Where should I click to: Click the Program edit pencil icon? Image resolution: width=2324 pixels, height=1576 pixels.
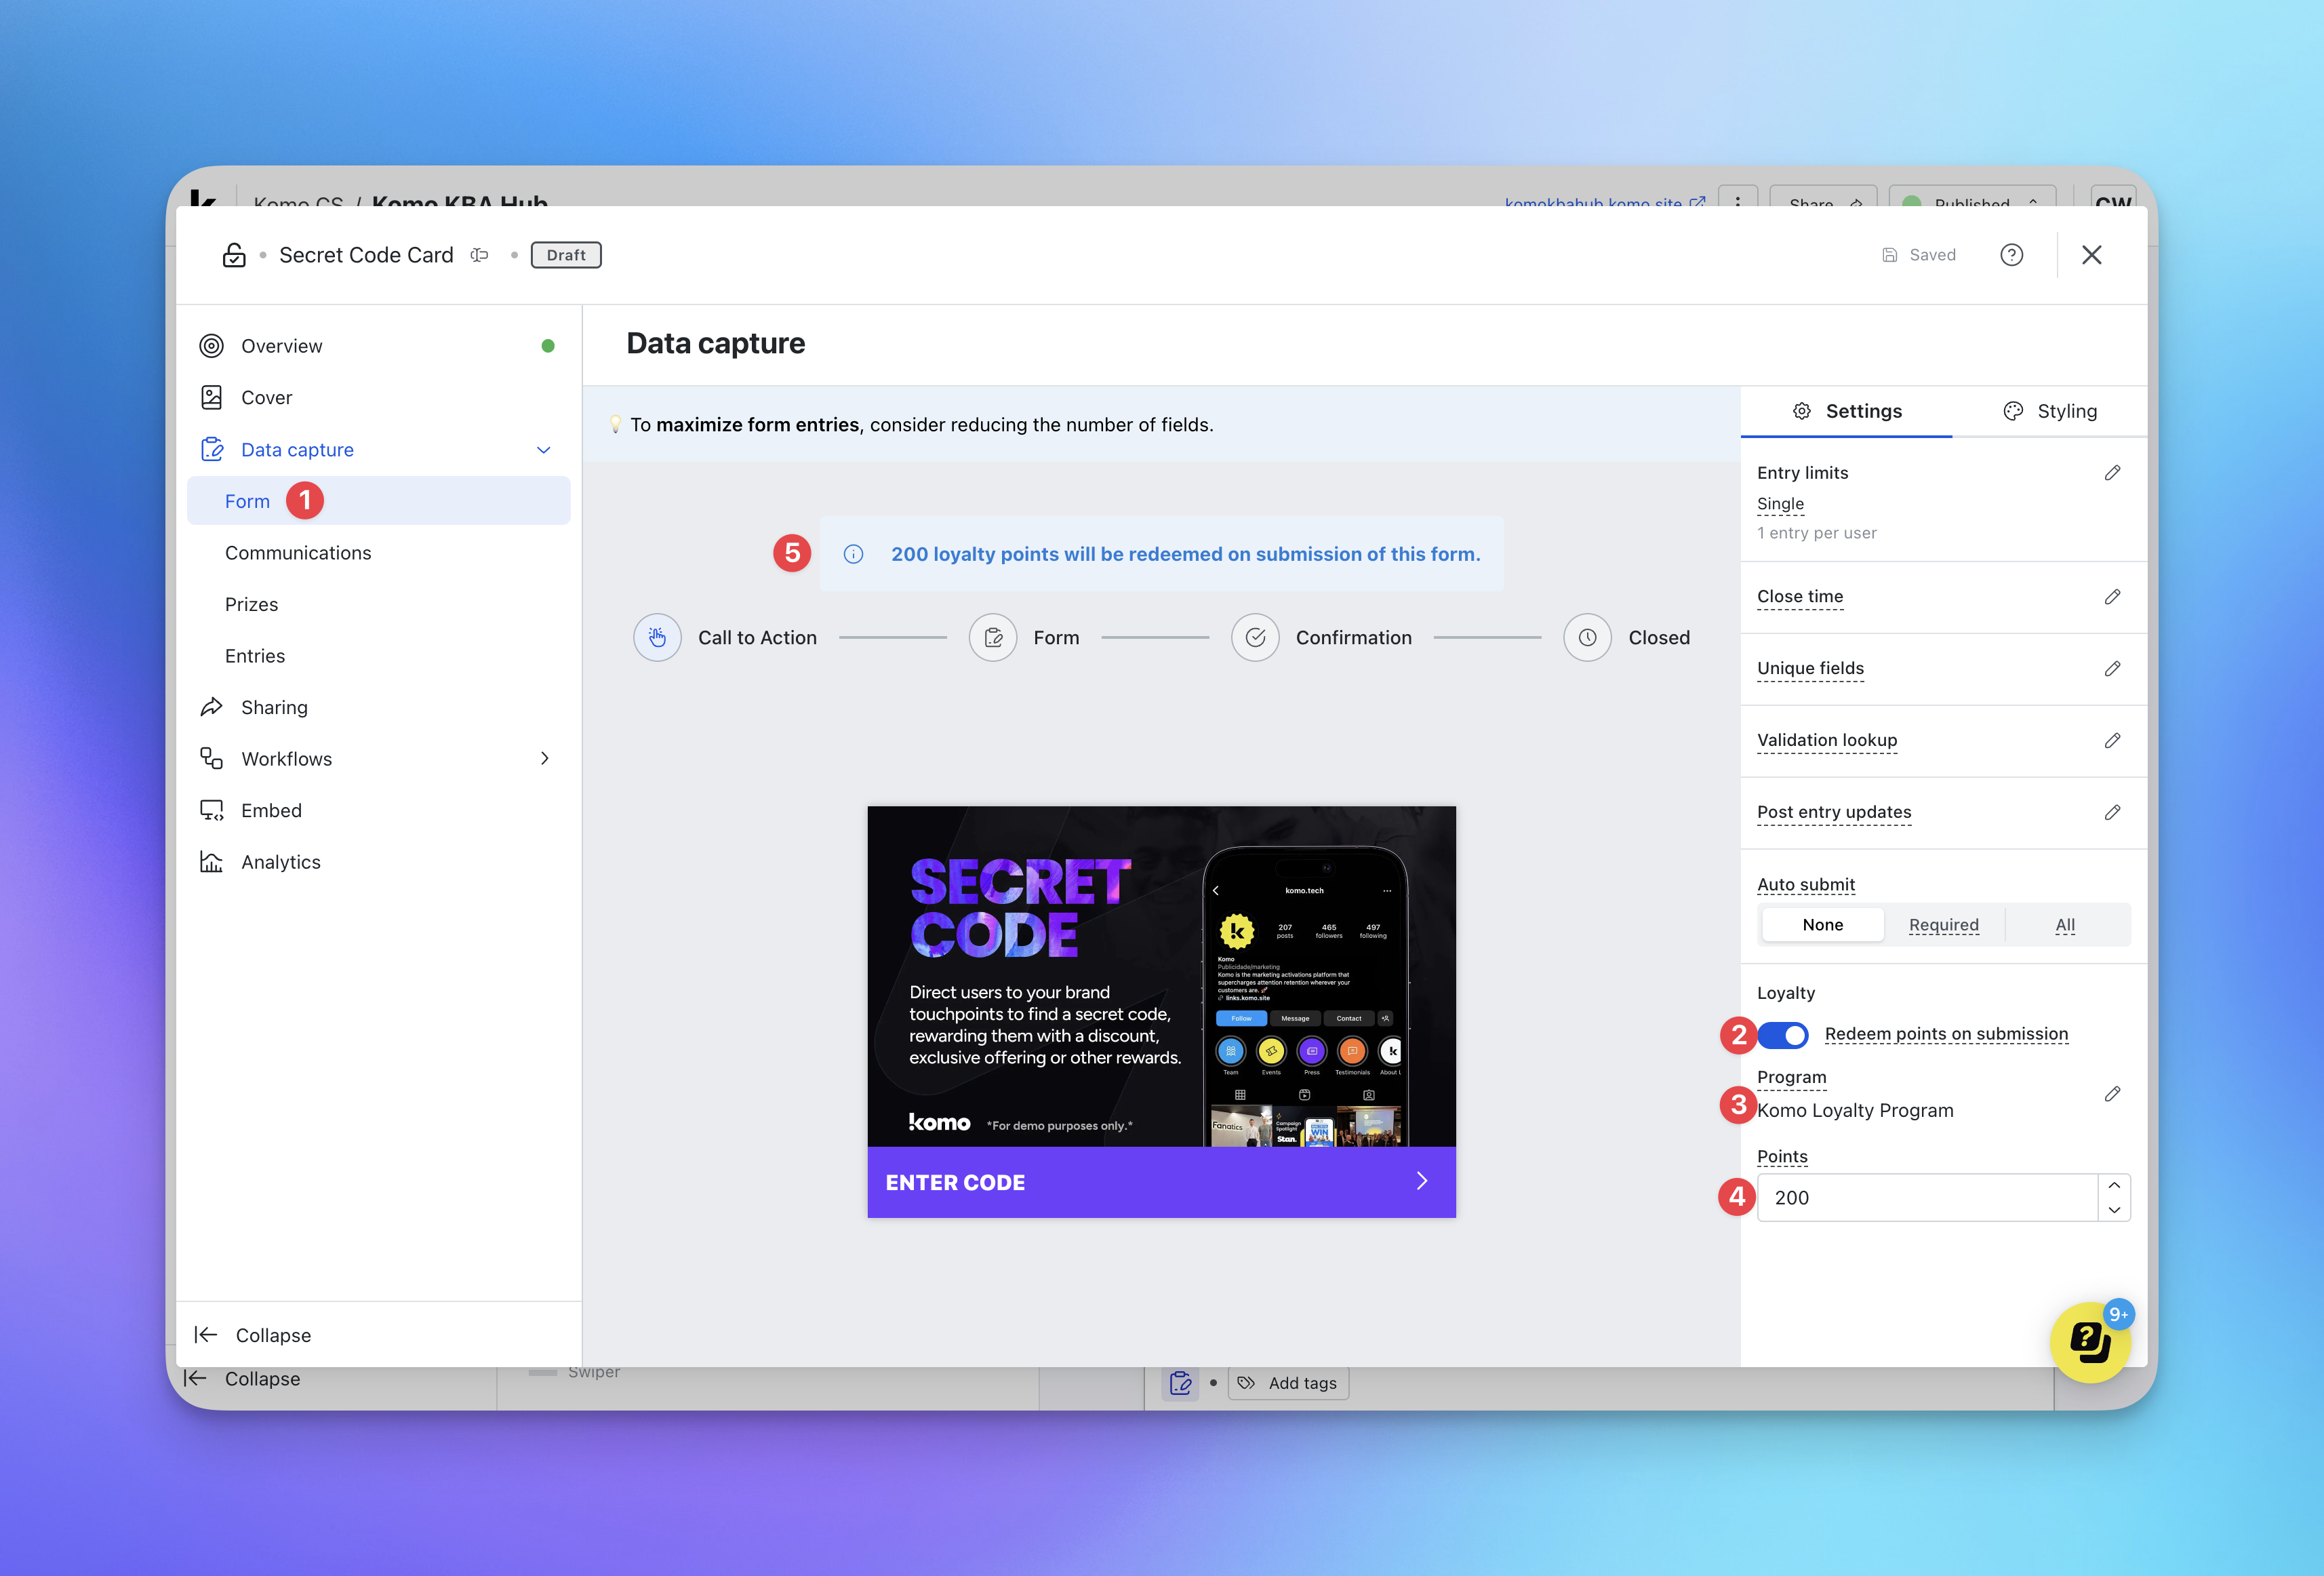[2112, 1094]
